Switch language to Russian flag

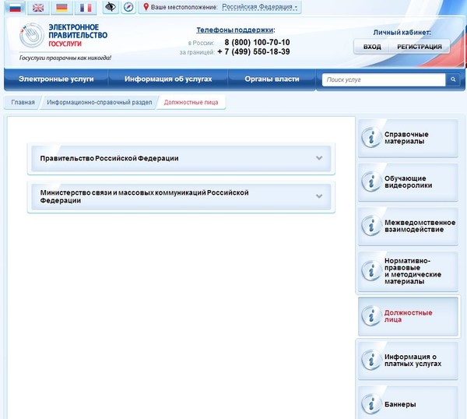click(x=15, y=8)
